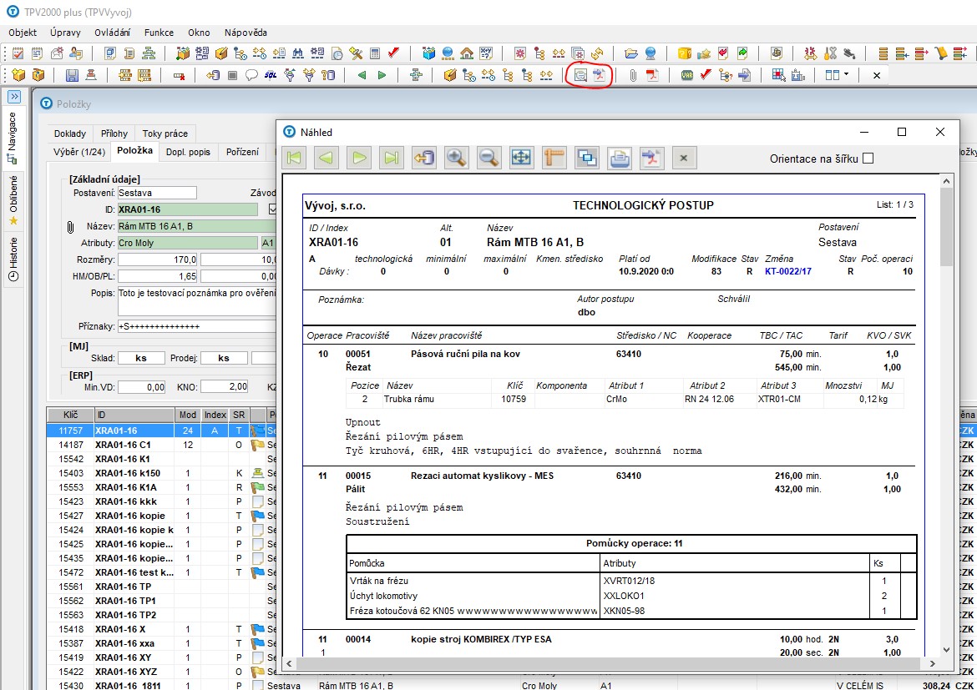Click PDF export icon circled in main toolbar
The width and height of the screenshot is (977, 690).
pyautogui.click(x=599, y=75)
